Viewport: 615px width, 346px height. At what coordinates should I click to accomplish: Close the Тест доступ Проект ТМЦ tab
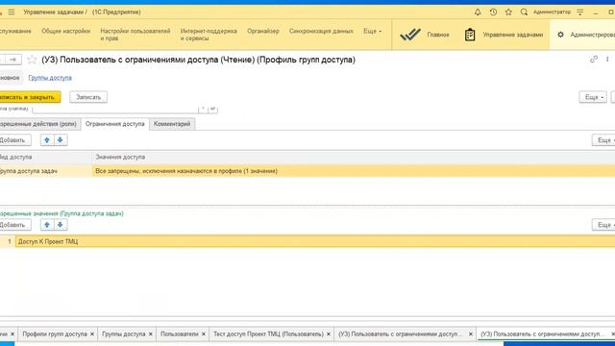click(x=329, y=334)
